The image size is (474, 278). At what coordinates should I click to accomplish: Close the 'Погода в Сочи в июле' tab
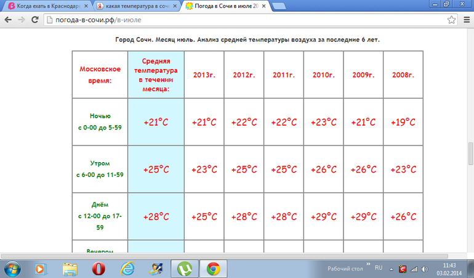pyautogui.click(x=273, y=6)
